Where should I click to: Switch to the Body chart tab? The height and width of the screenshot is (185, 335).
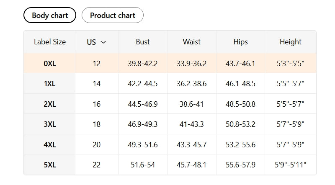50,15
